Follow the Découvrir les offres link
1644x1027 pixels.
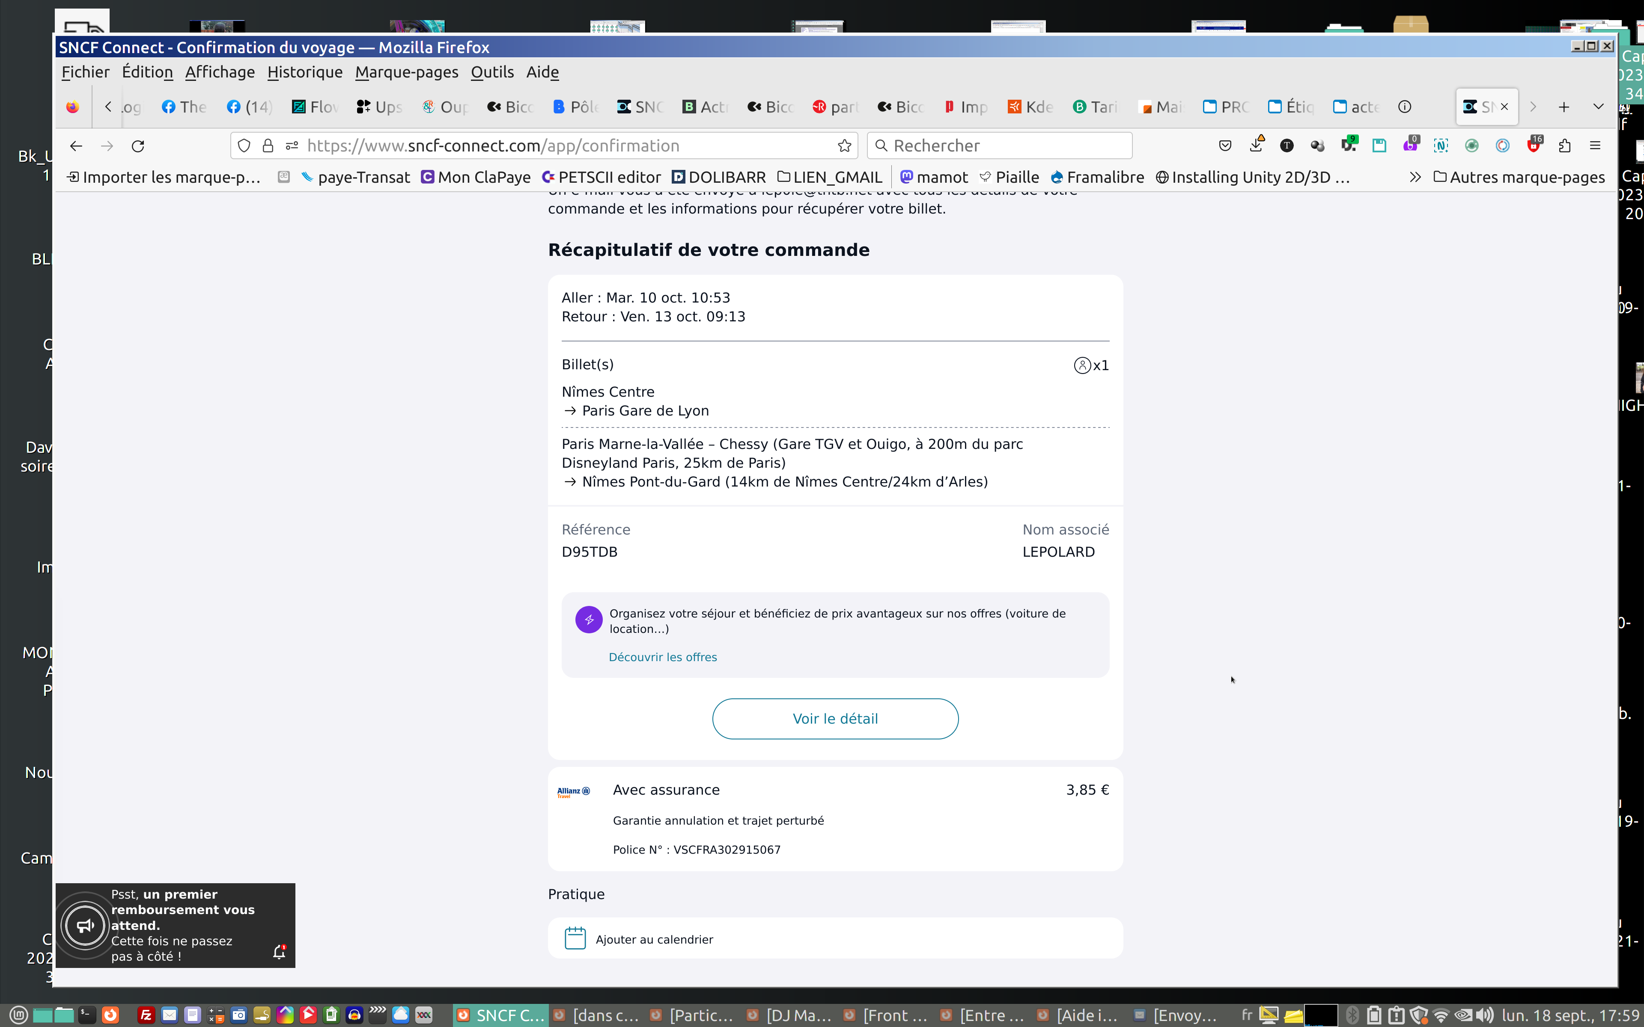coord(662,657)
